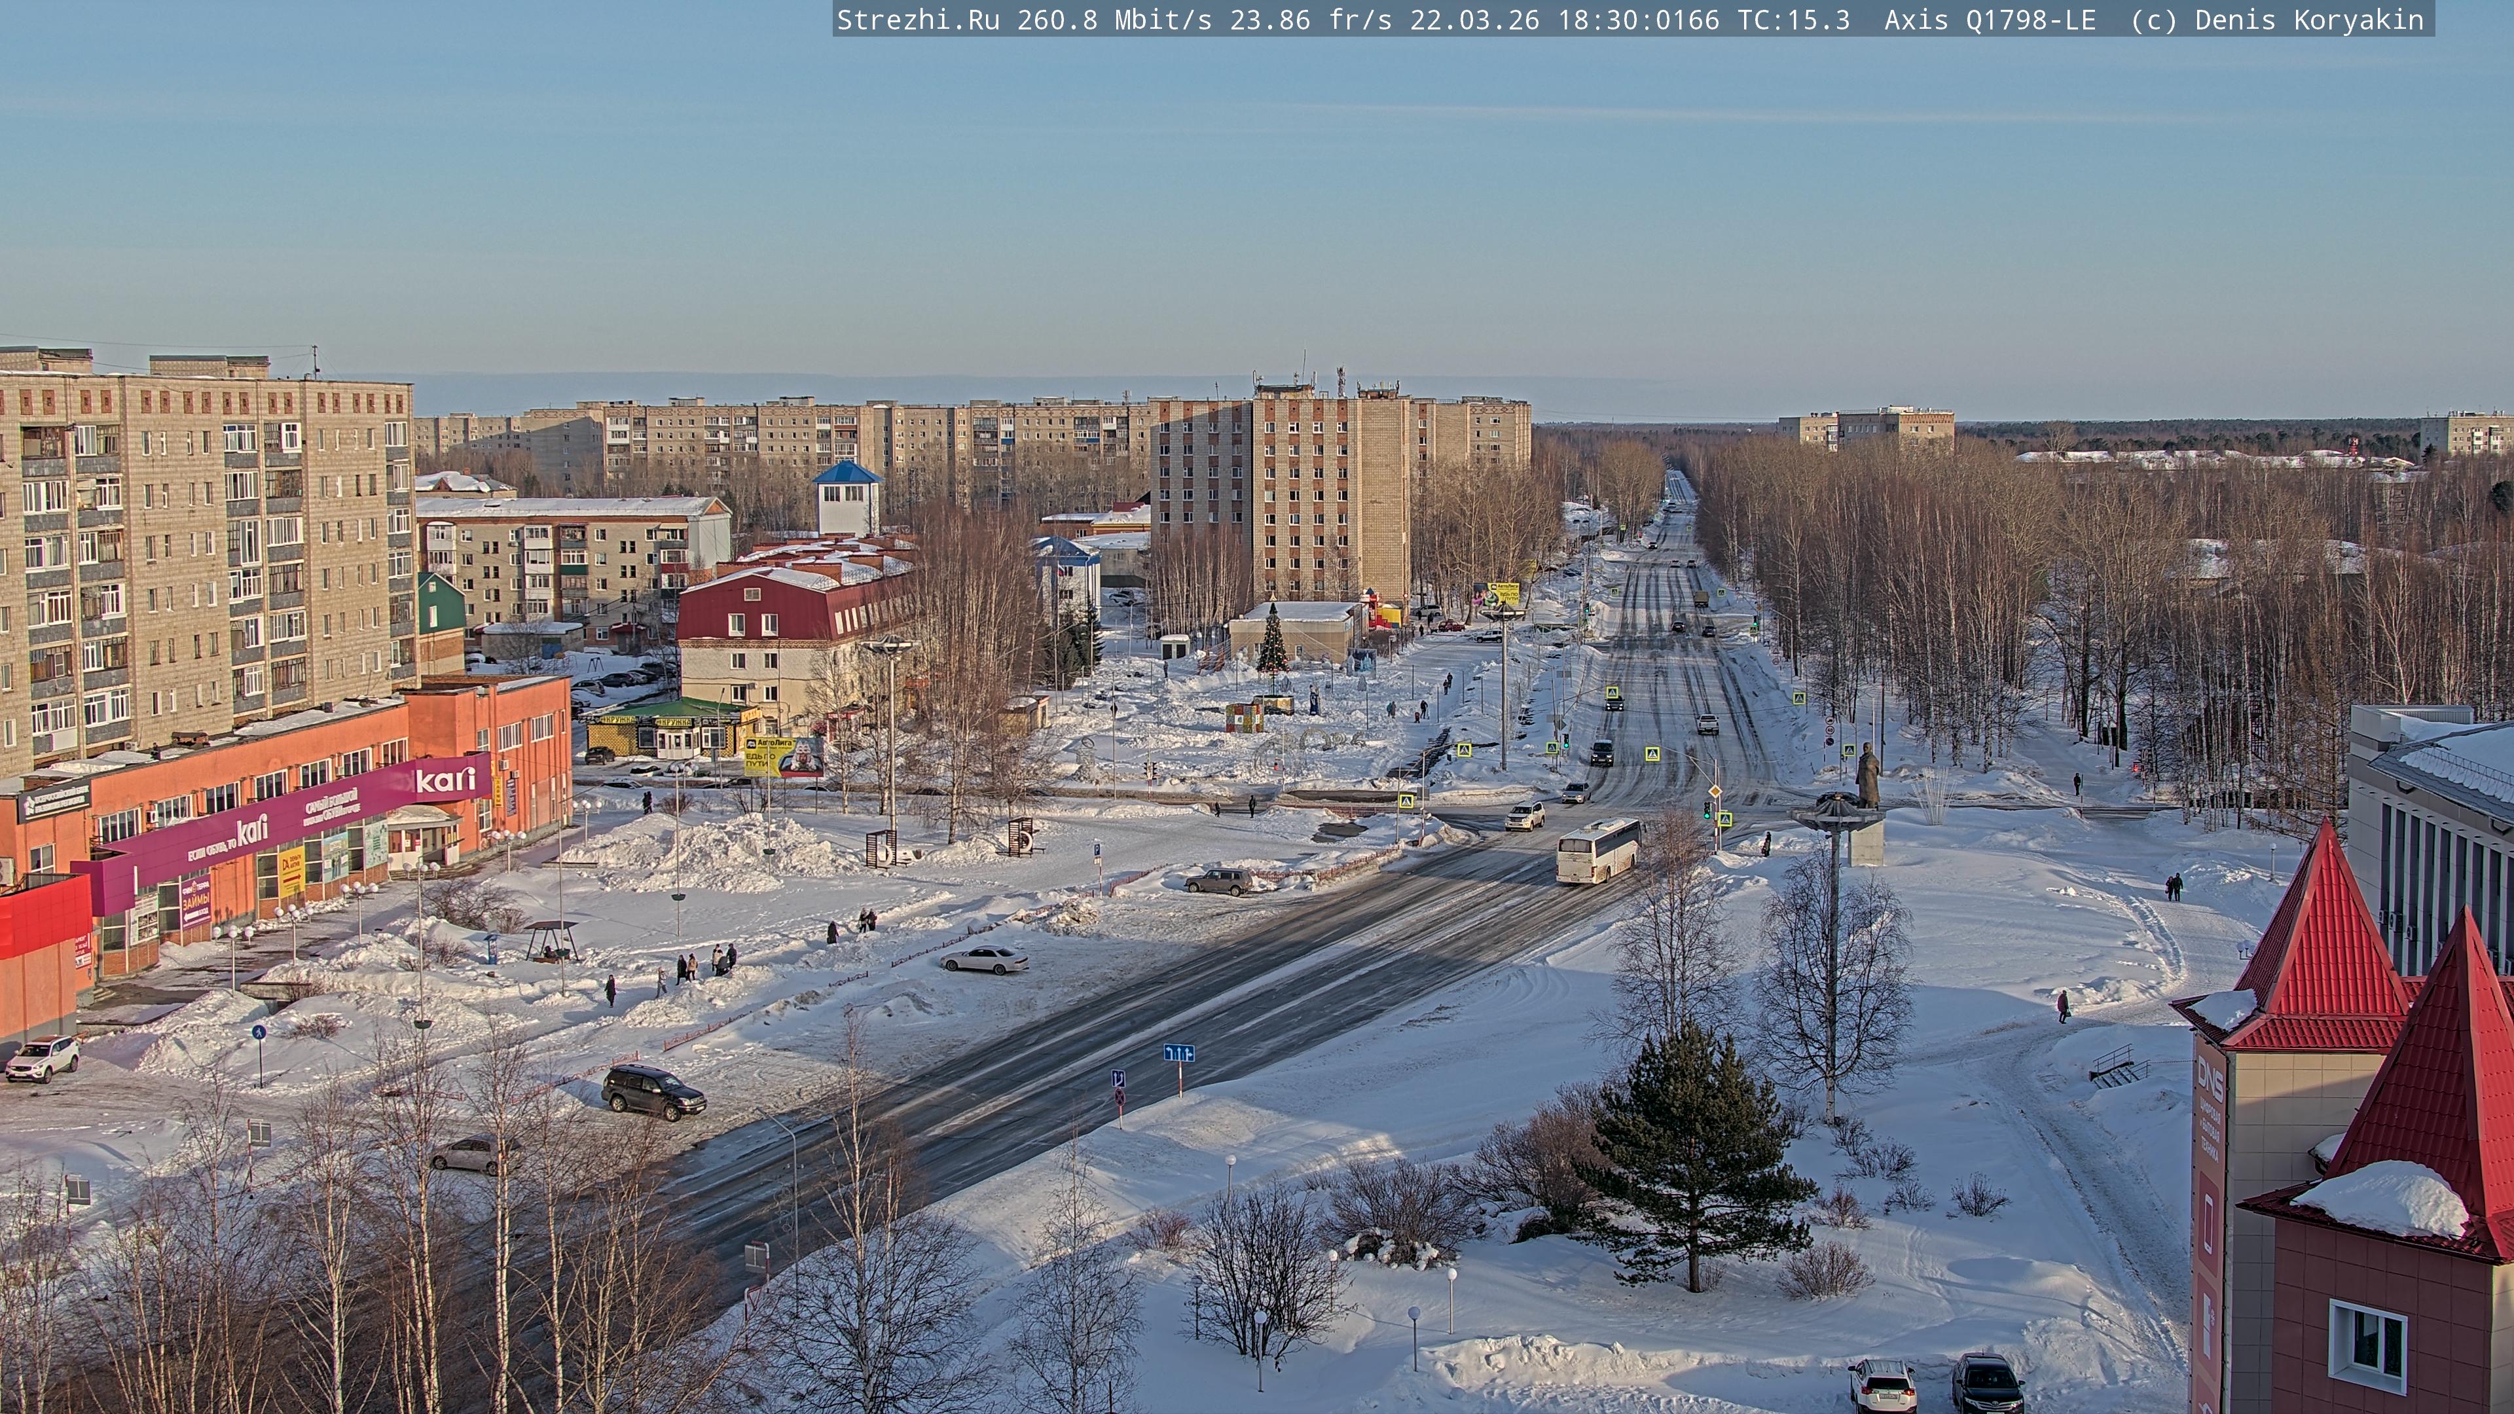Click the Strezhi.Ru text in overlay

pos(917,20)
